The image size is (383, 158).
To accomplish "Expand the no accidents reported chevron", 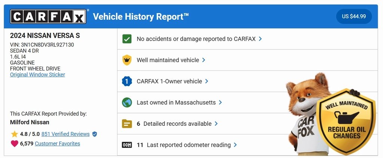I will (x=260, y=39).
